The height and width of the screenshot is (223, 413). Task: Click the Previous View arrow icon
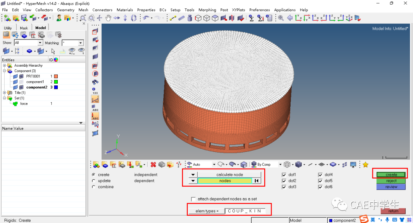290,18
